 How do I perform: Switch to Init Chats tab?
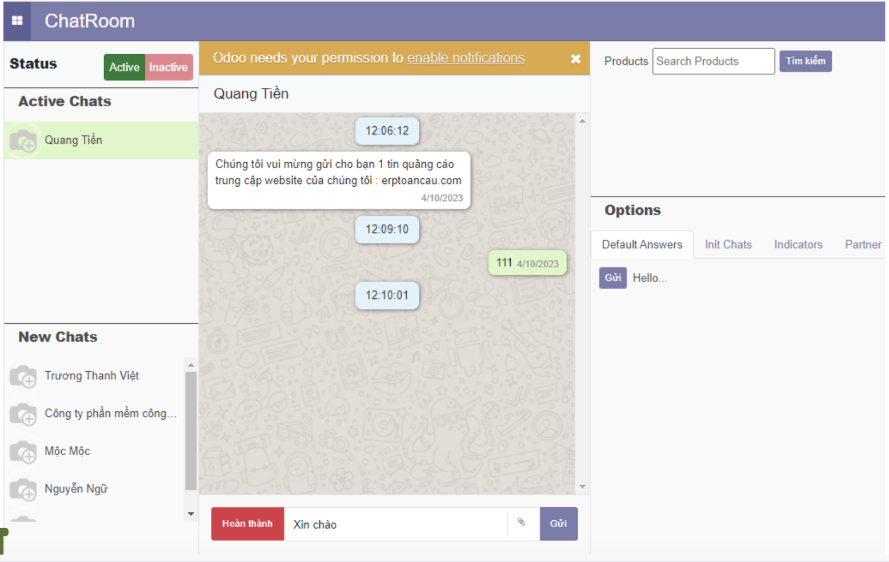[728, 244]
